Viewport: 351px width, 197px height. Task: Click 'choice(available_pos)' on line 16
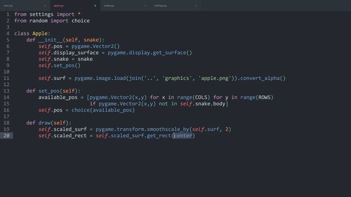point(103,110)
